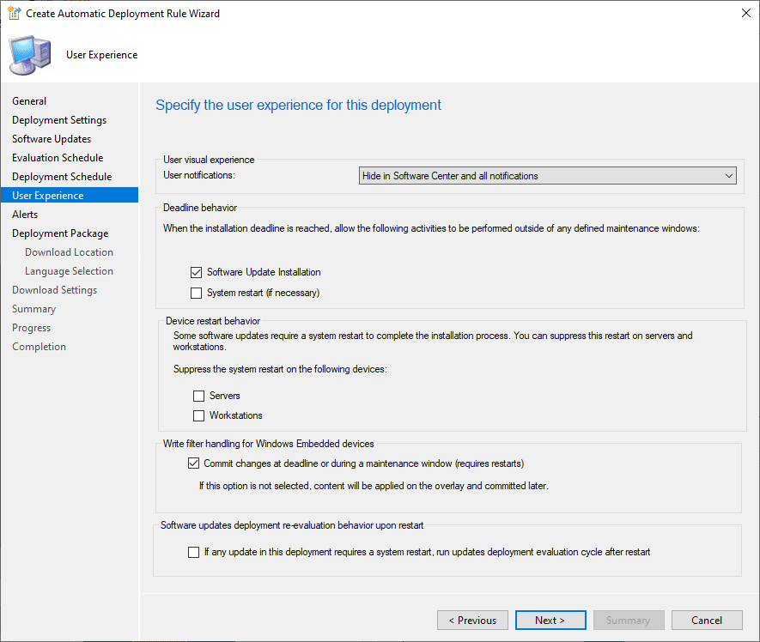Go to the General wizard page
This screenshot has width=760, height=642.
coord(29,101)
